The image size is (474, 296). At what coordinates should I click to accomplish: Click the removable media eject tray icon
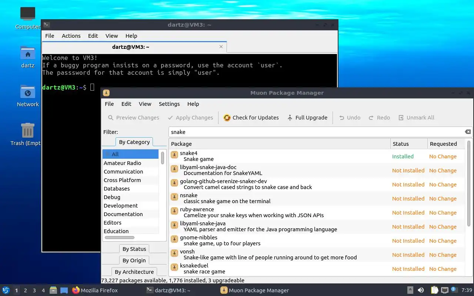point(410,290)
